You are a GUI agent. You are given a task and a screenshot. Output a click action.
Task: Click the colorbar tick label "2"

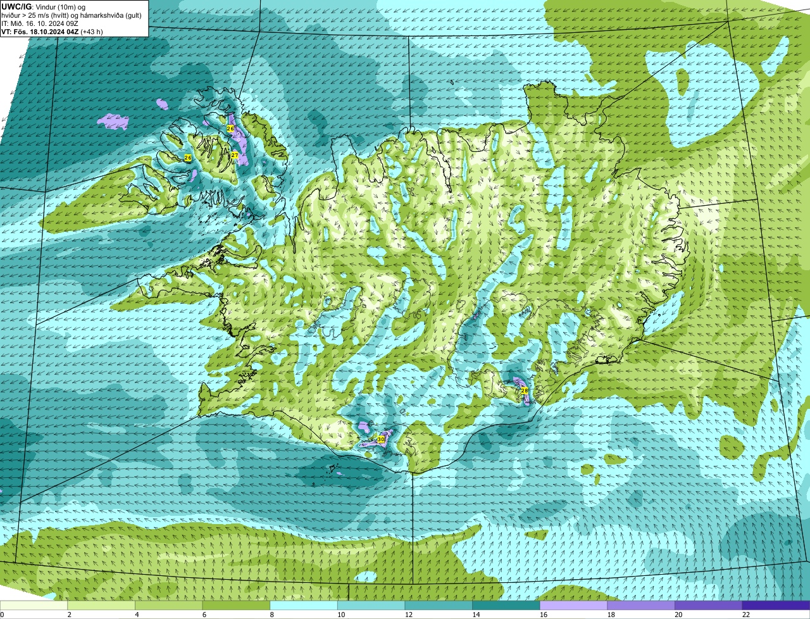(69, 615)
